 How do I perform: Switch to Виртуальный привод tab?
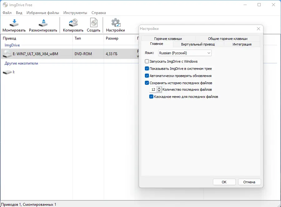tap(198, 44)
